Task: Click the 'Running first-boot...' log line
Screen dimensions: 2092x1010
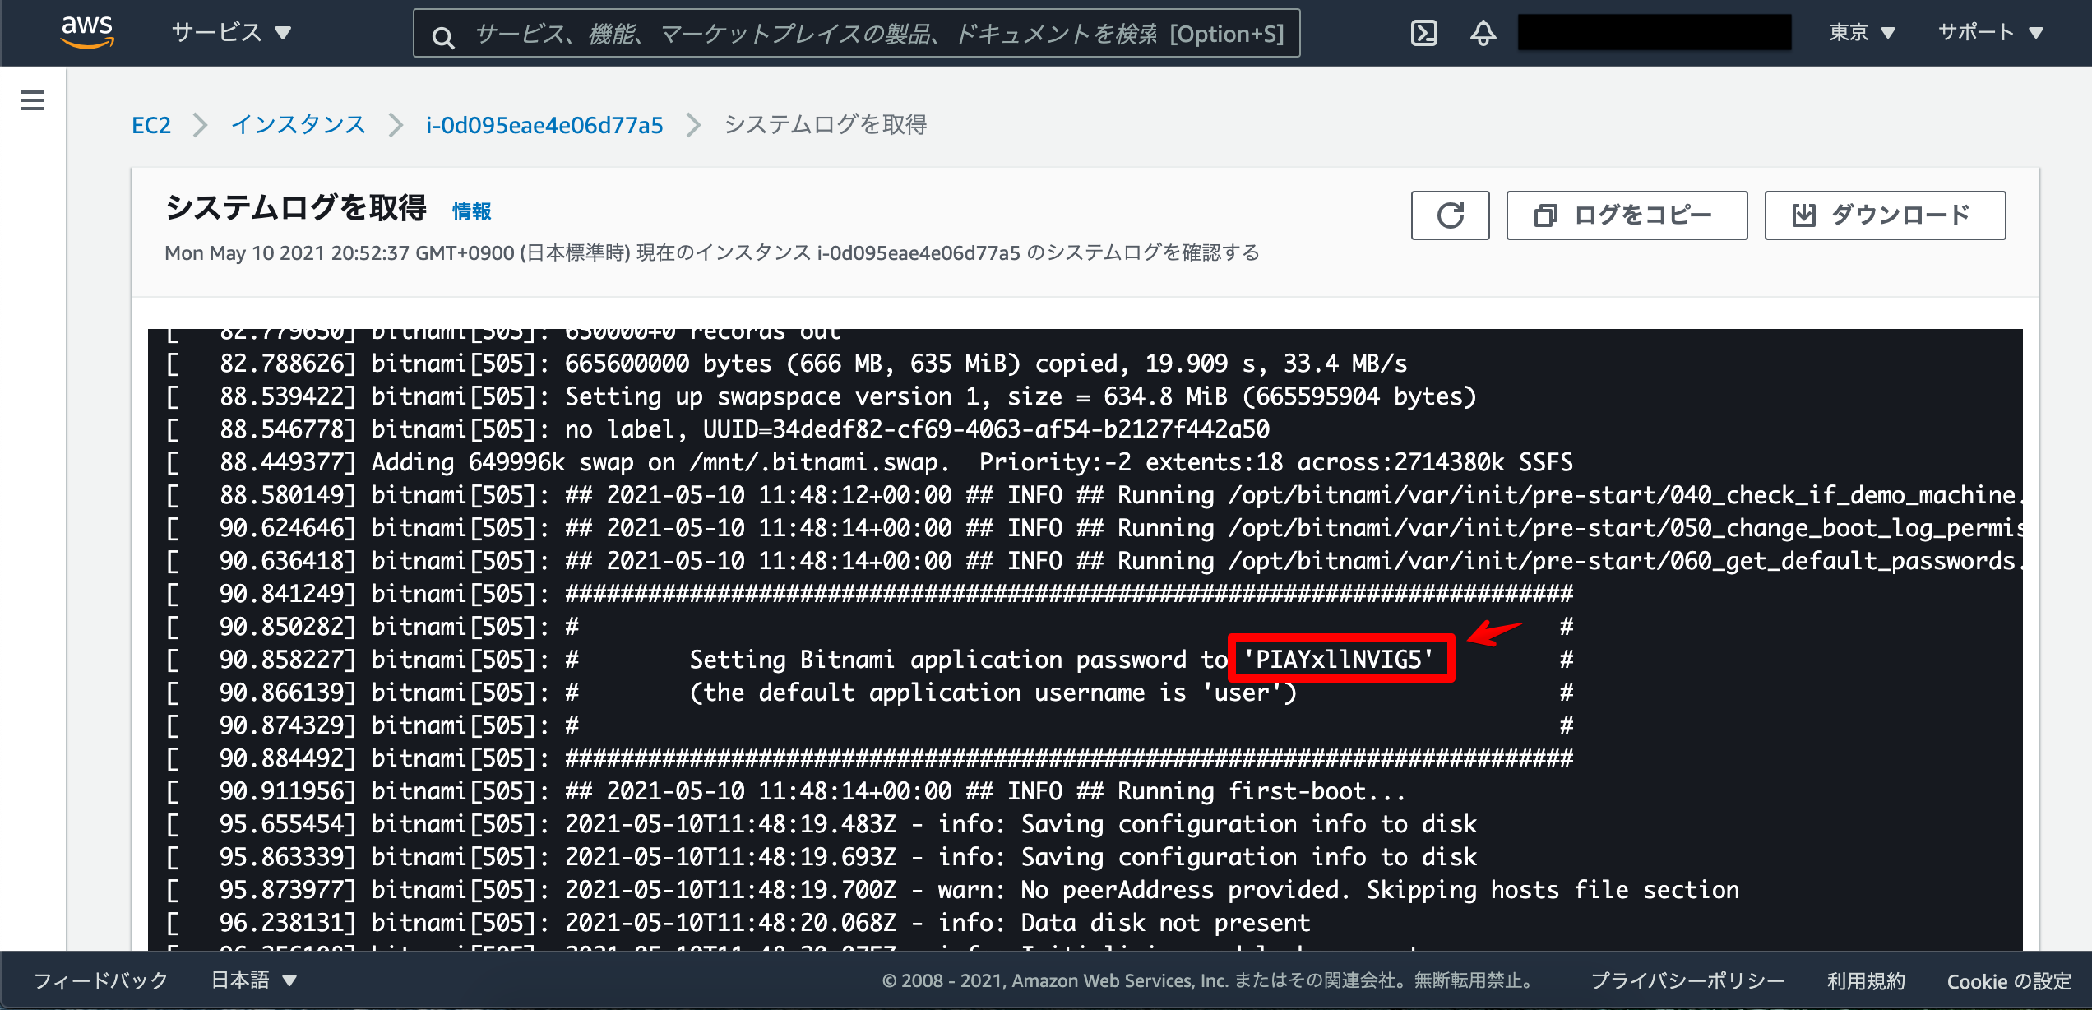Action: pos(785,791)
